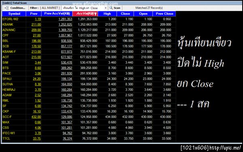Click the magnifier icon beside Scan
243x152 pixels.
pos(111,8)
